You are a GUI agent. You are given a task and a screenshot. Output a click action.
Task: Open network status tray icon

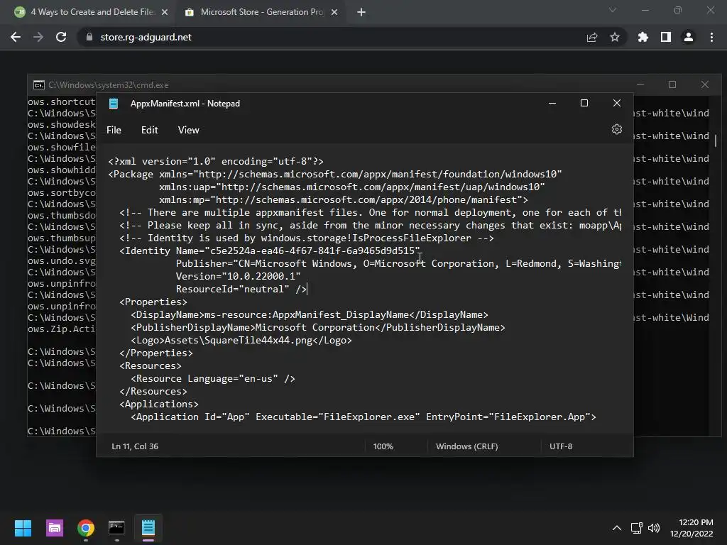(x=637, y=528)
